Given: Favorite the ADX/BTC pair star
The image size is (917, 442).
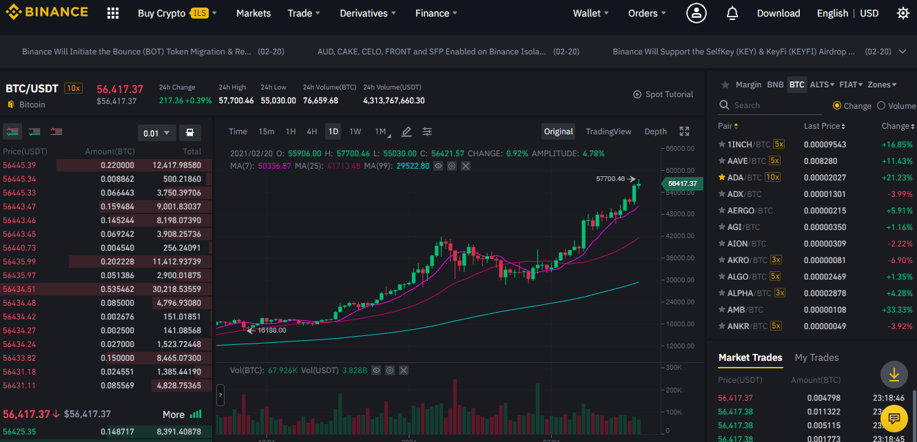Looking at the screenshot, I should tap(723, 194).
